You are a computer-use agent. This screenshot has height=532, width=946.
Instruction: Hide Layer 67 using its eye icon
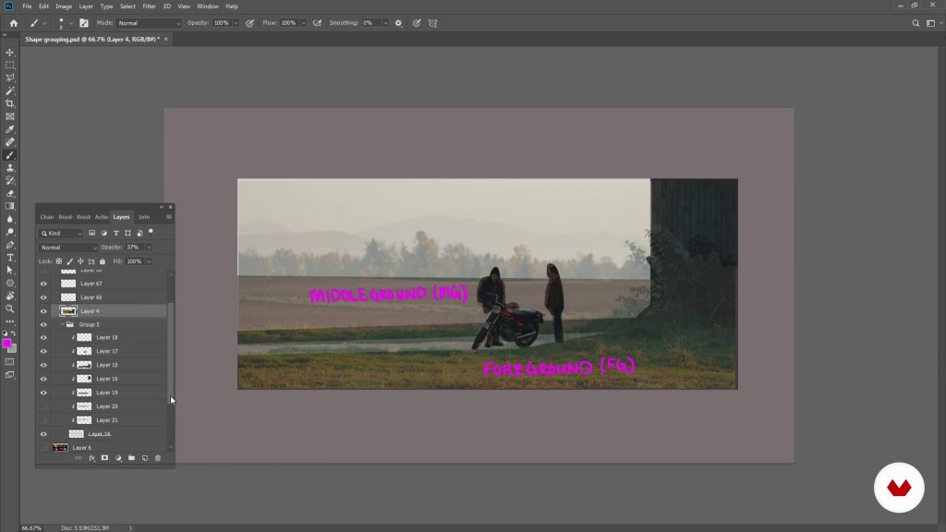43,284
